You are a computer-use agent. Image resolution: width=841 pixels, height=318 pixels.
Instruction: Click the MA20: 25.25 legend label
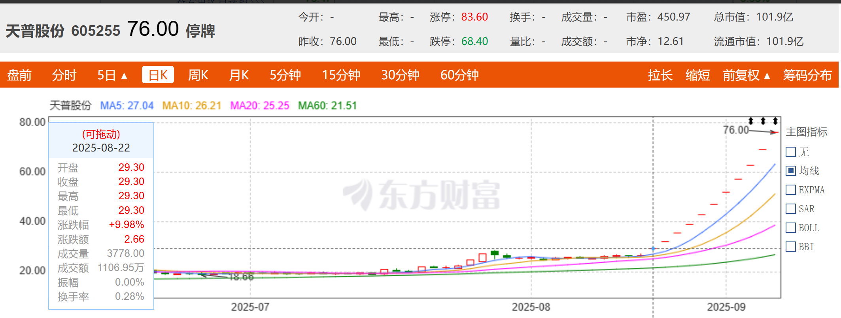[x=260, y=106]
